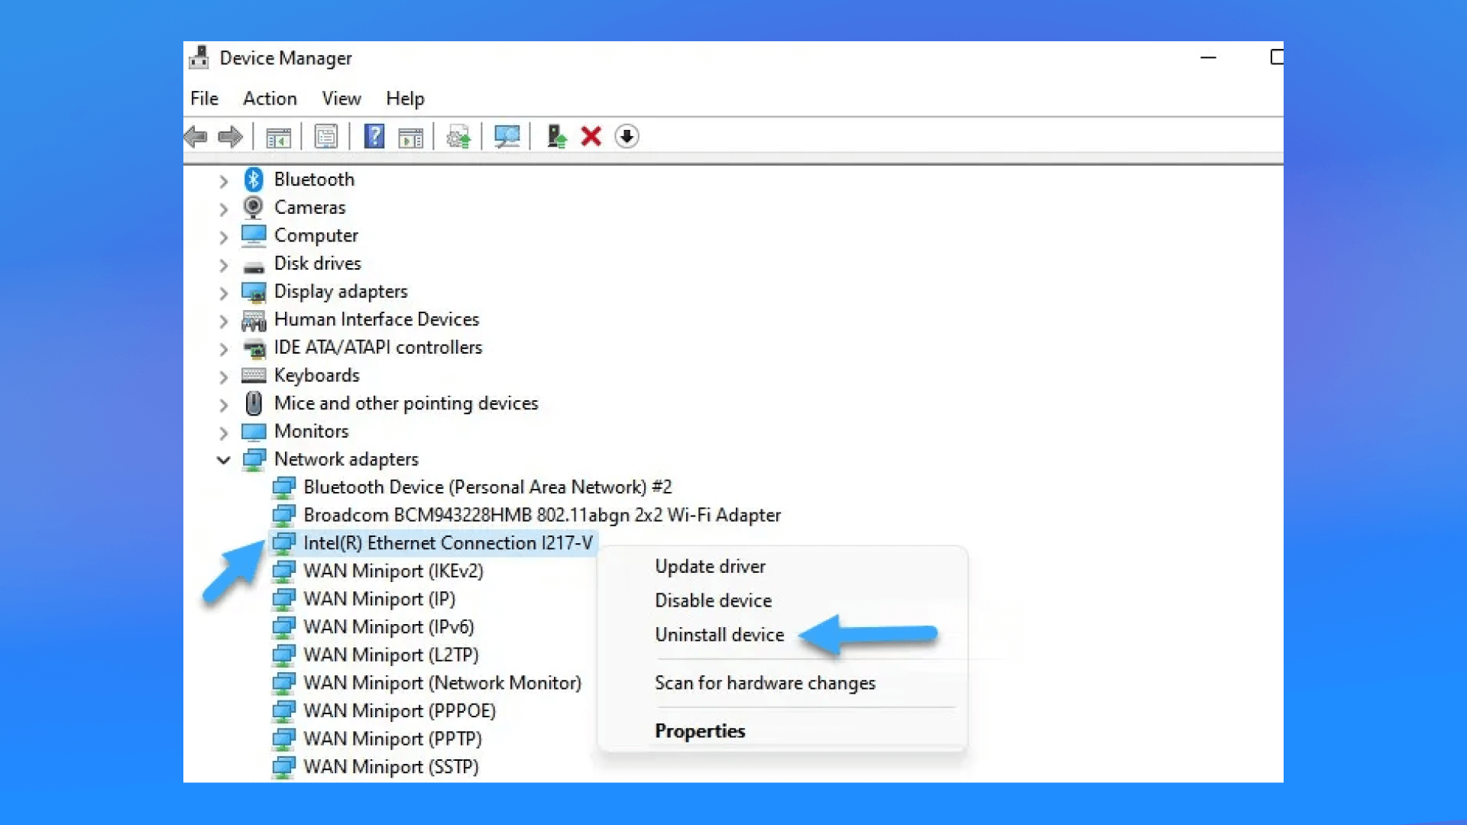Click the Bluetooth category icon
This screenshot has height=825, width=1467.
(254, 180)
